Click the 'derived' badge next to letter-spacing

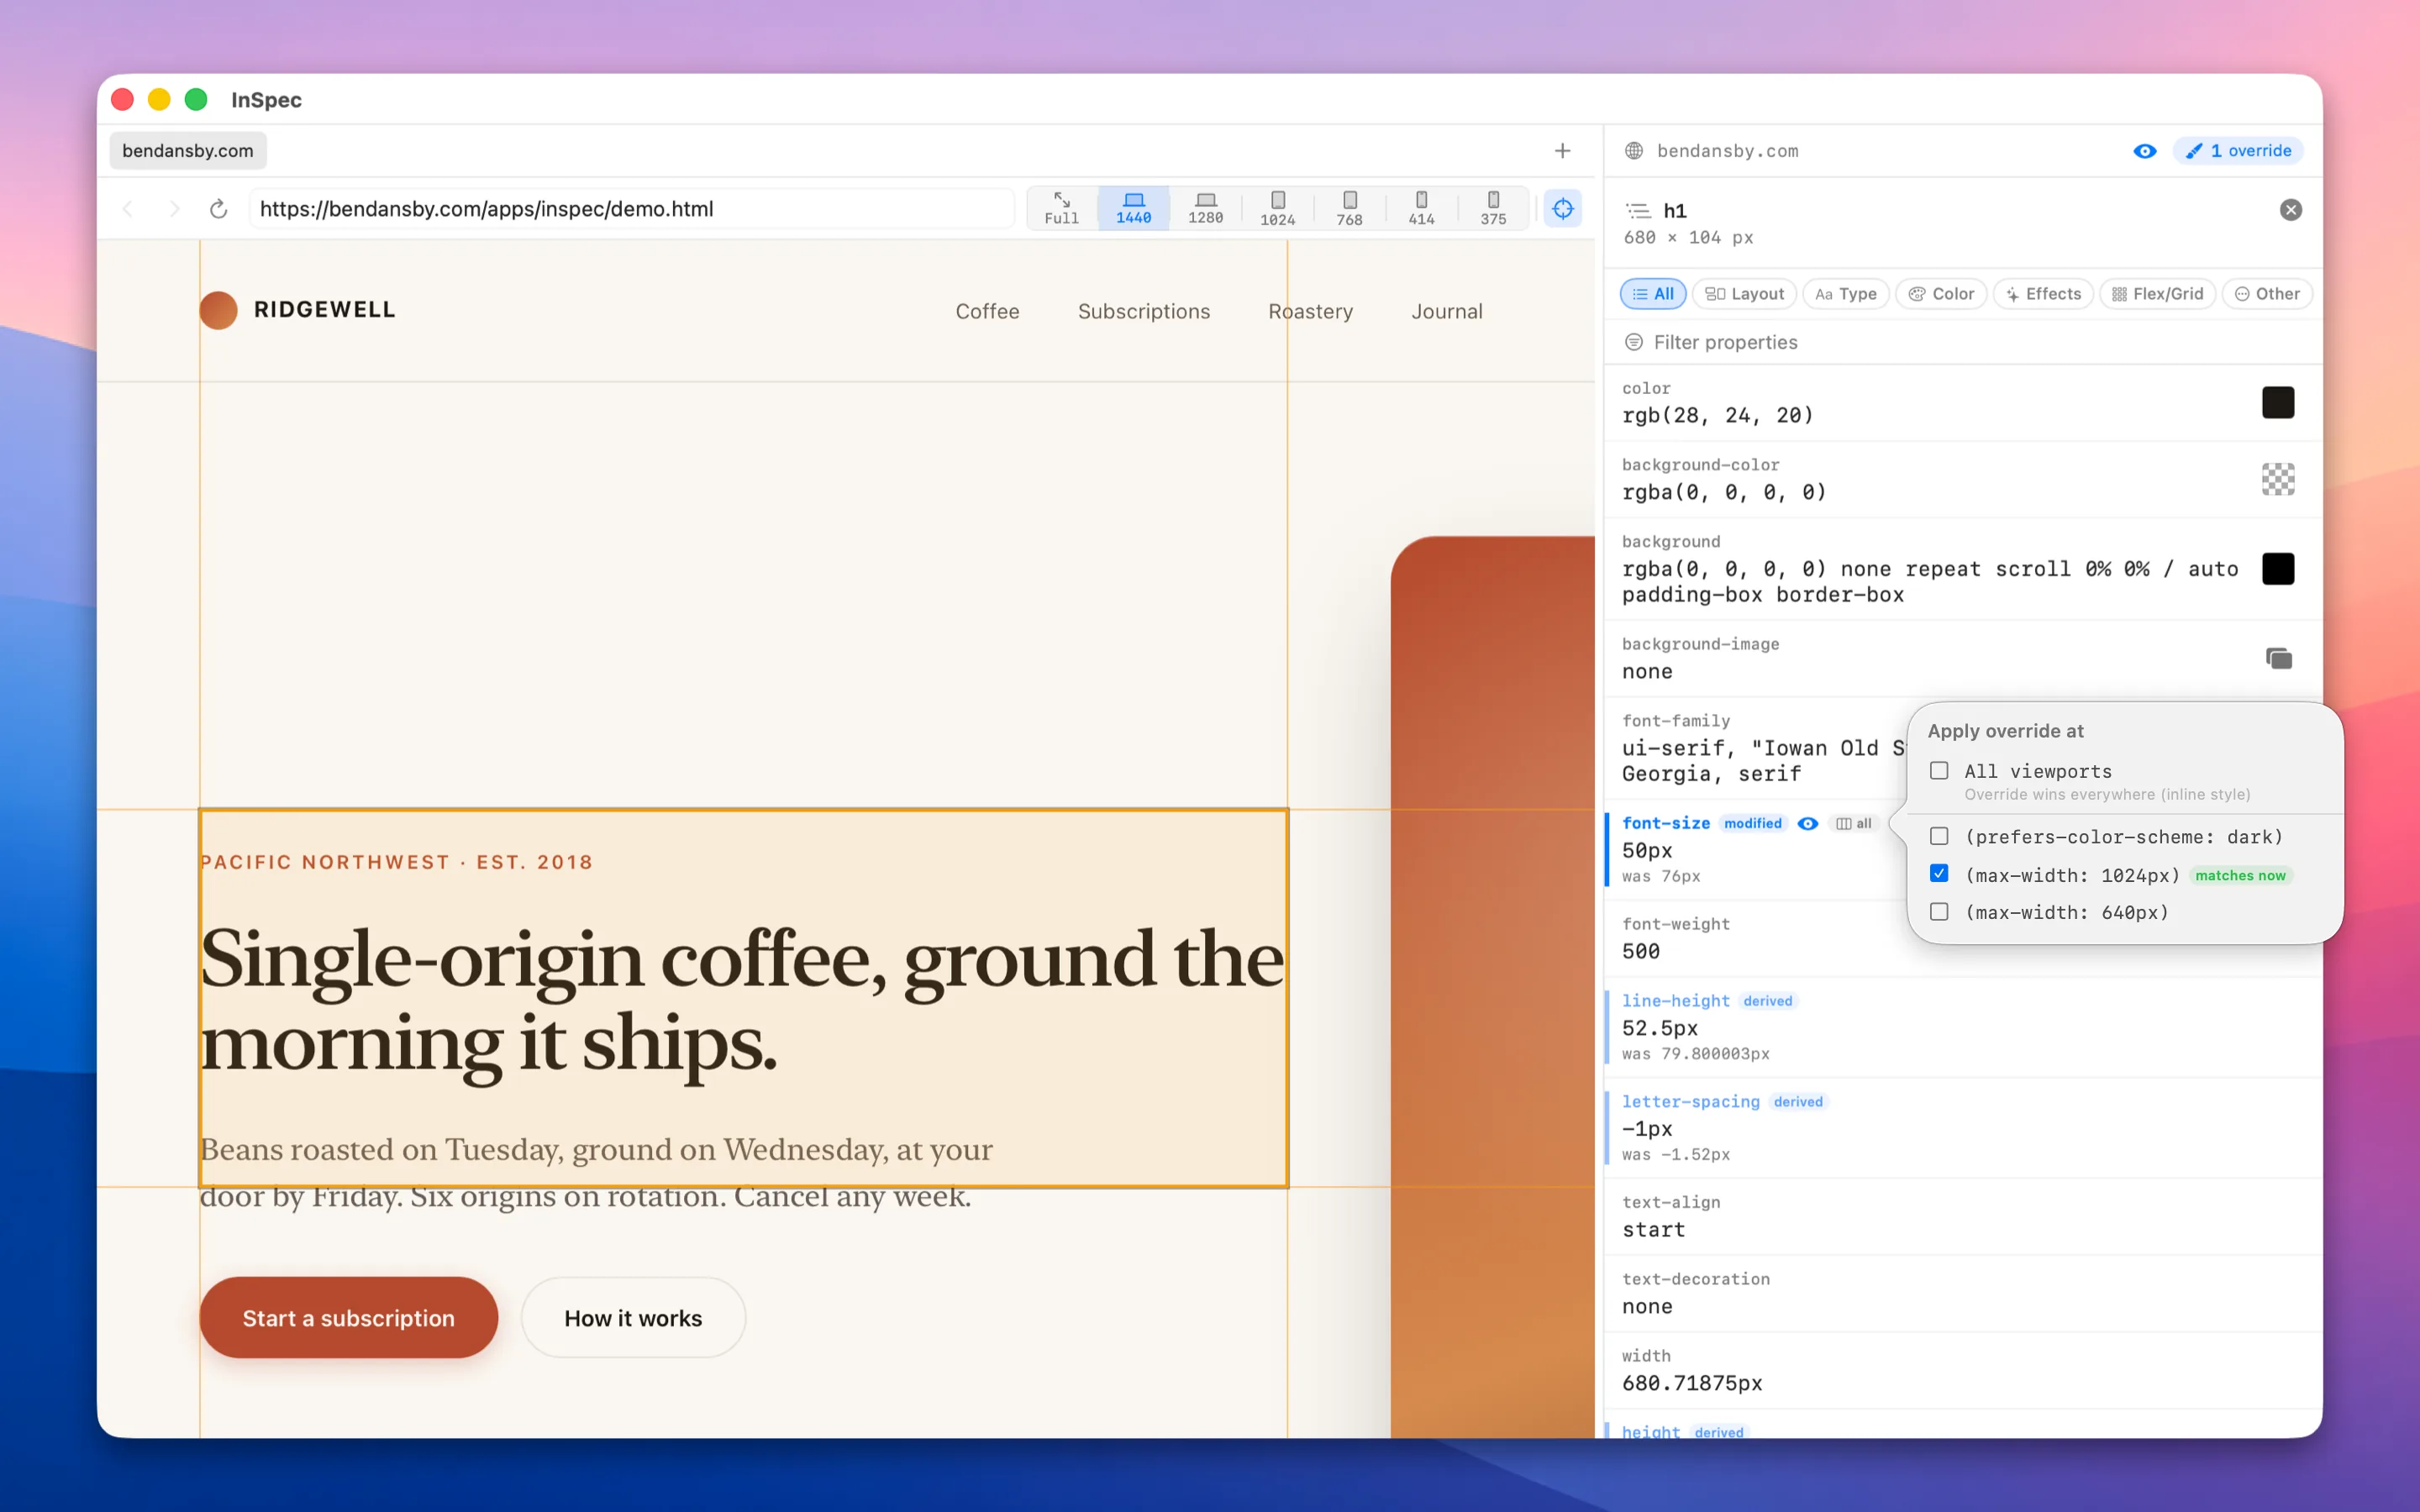tap(1798, 1102)
